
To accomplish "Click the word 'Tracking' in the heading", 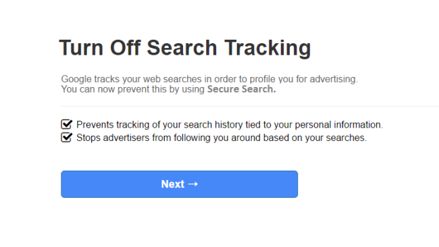I will (x=267, y=48).
